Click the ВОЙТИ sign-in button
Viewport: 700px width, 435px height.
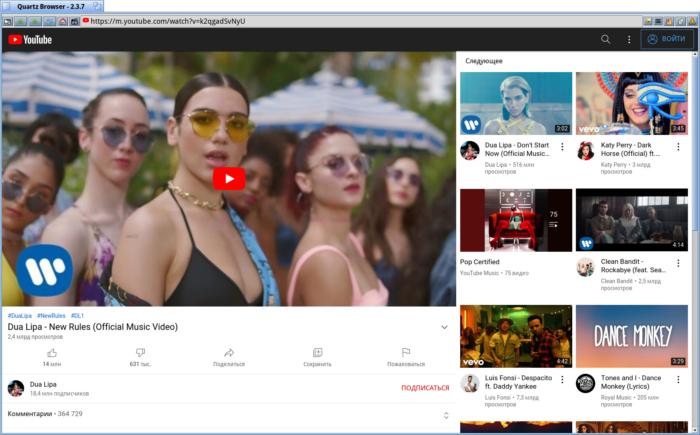tap(667, 39)
